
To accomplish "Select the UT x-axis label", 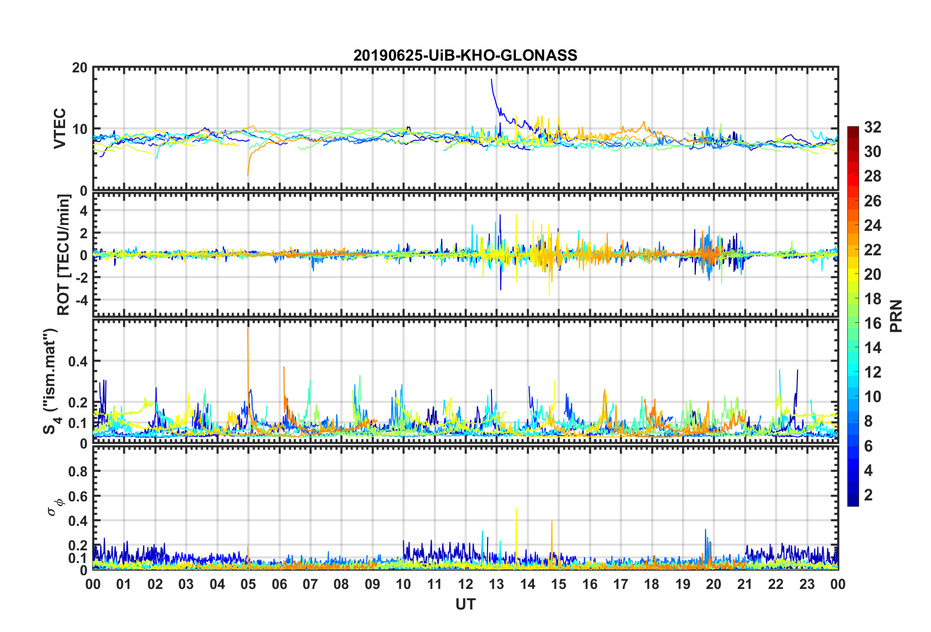I will pos(465,605).
